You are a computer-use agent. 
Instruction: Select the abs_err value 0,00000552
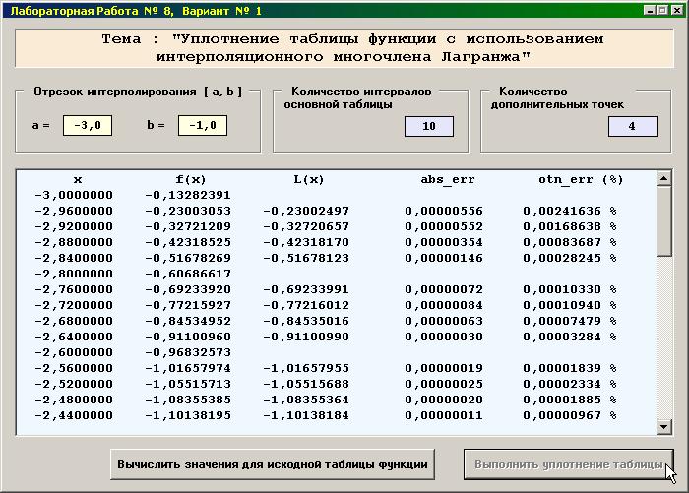tap(444, 226)
